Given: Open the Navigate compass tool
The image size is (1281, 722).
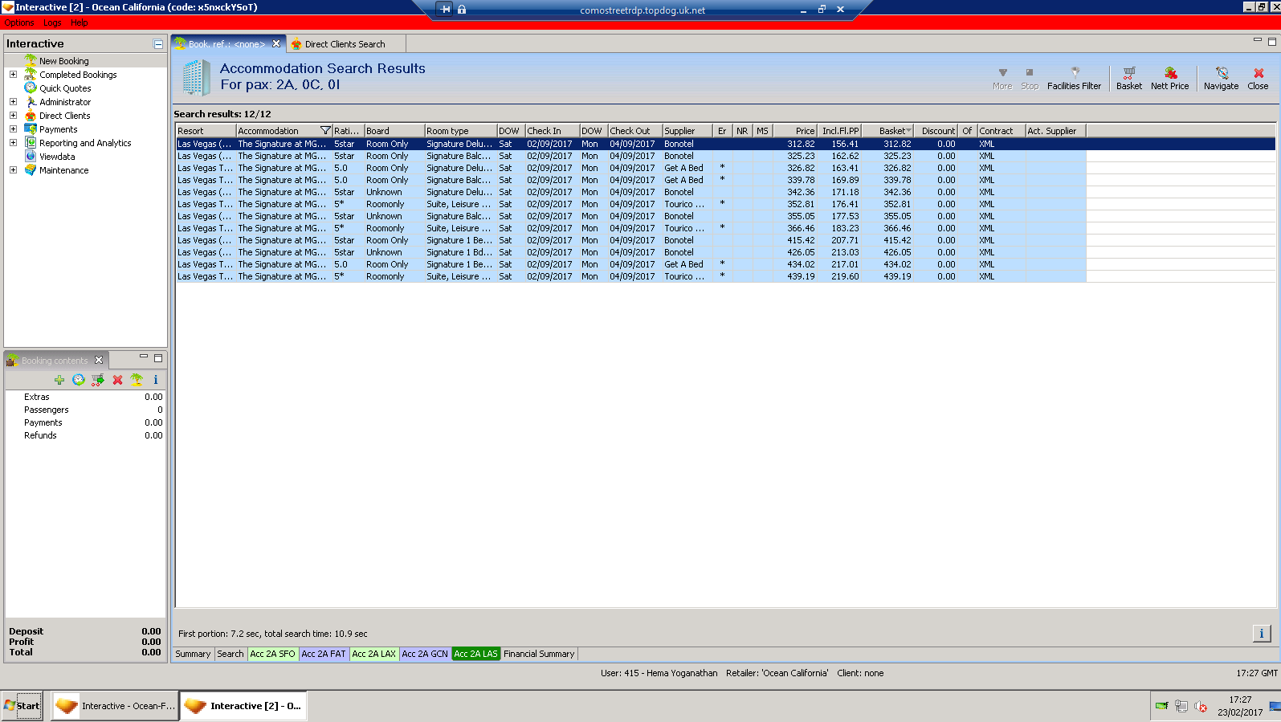Looking at the screenshot, I should (1222, 73).
